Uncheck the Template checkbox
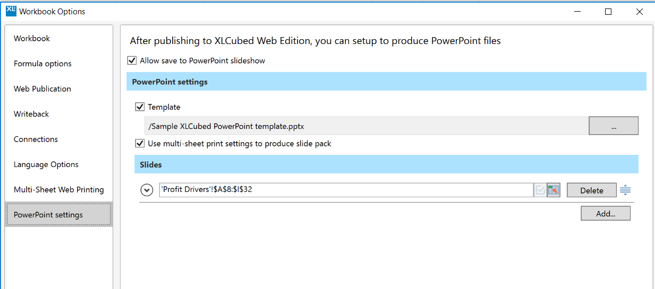The height and width of the screenshot is (289, 655). tap(140, 107)
